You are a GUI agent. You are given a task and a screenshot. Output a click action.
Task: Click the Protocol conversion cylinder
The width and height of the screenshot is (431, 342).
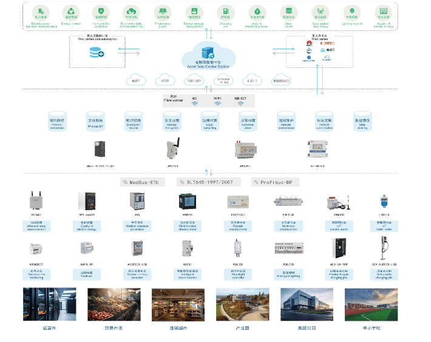pyautogui.click(x=57, y=121)
